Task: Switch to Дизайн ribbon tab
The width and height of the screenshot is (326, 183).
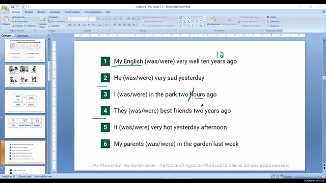Action: click(41, 12)
